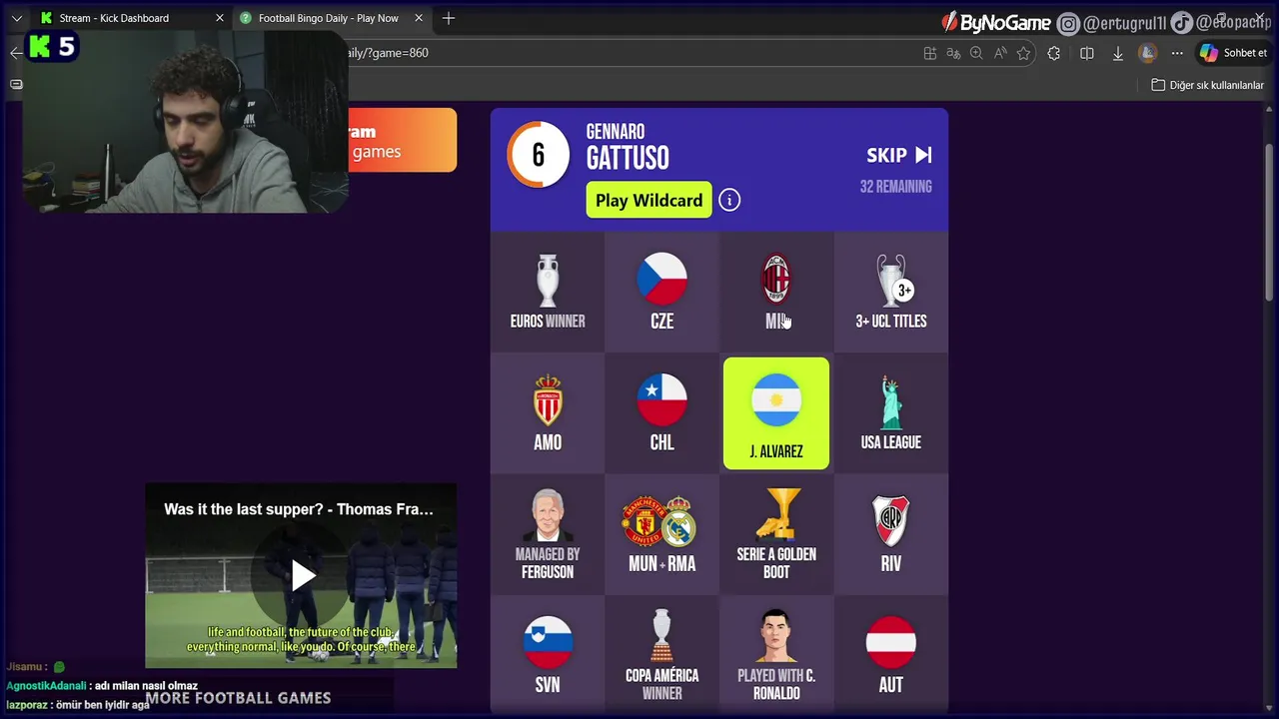Click the highlighted J. Alvarez cell

pos(776,413)
